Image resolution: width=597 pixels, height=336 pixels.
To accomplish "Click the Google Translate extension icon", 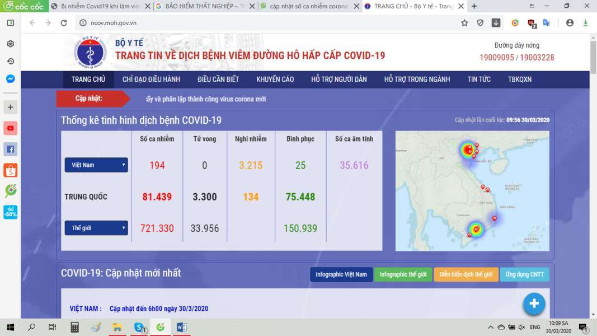I will point(547,23).
